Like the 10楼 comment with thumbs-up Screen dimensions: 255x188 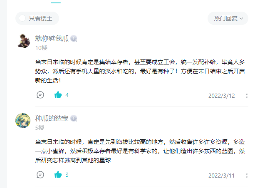coord(58,94)
